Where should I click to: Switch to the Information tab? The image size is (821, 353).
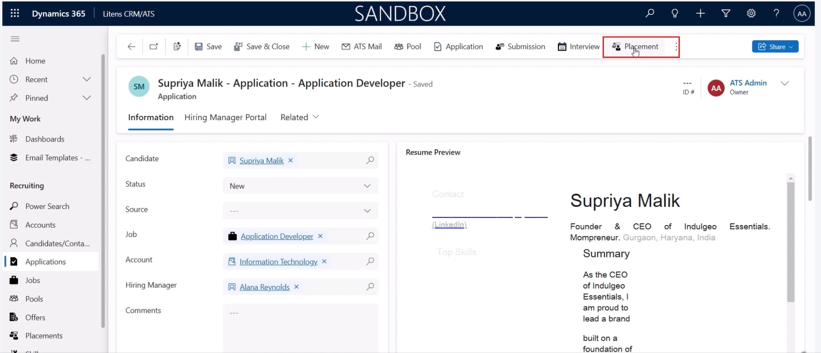click(151, 117)
